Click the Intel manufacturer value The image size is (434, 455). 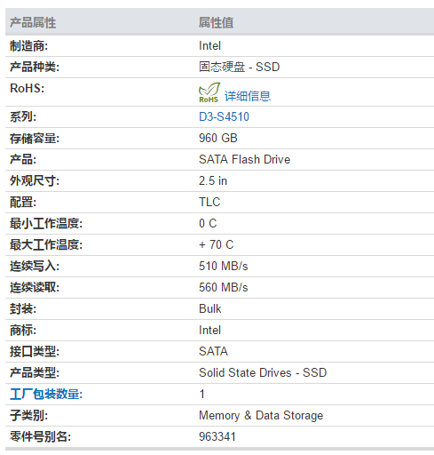(209, 46)
